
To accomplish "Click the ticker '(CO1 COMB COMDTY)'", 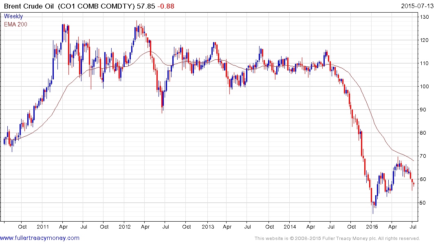I will (97, 6).
